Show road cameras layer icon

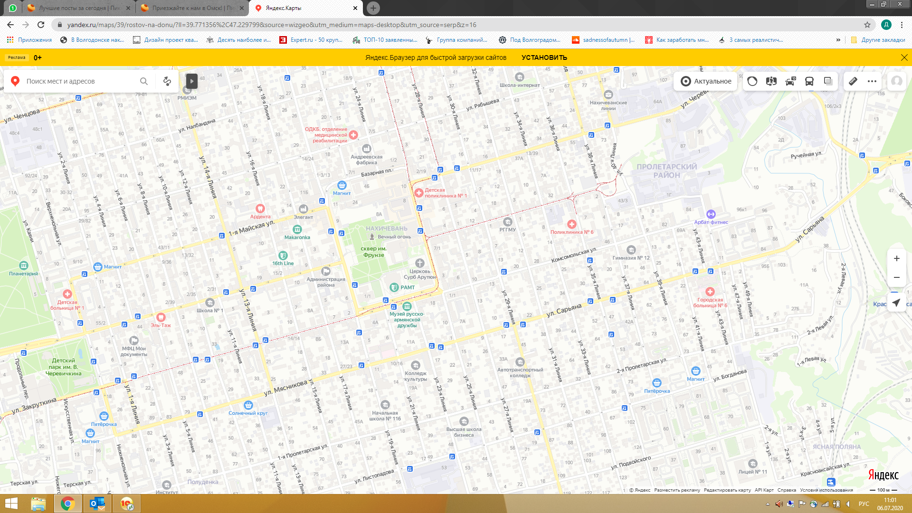790,81
